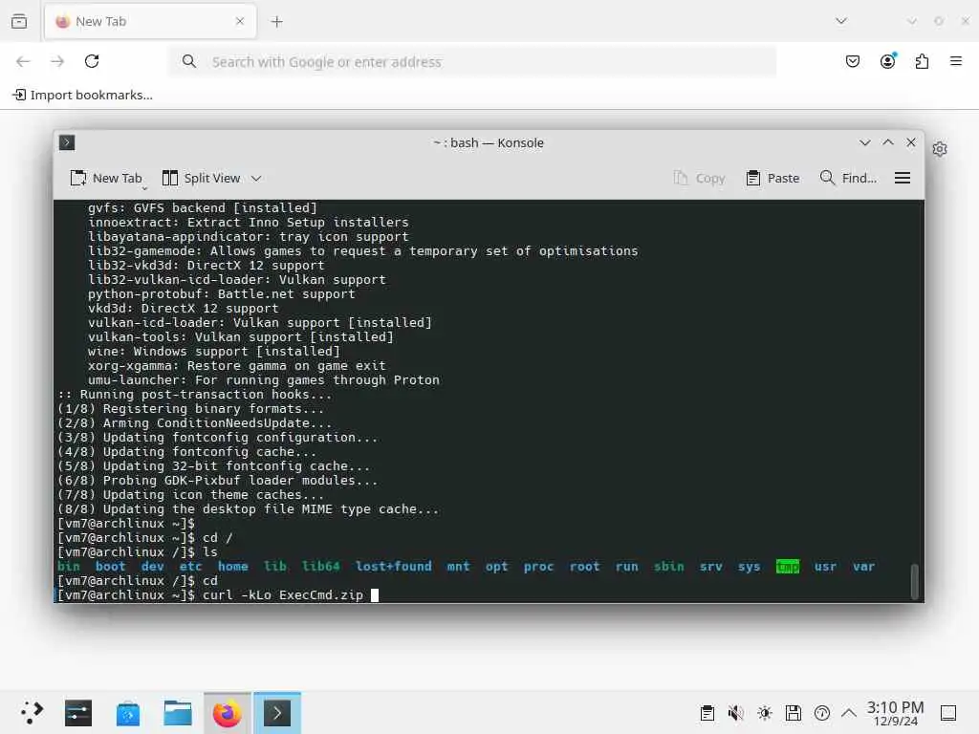Image resolution: width=979 pixels, height=734 pixels.
Task: Click the highlighted tmp directory in listing
Action: [x=788, y=567]
